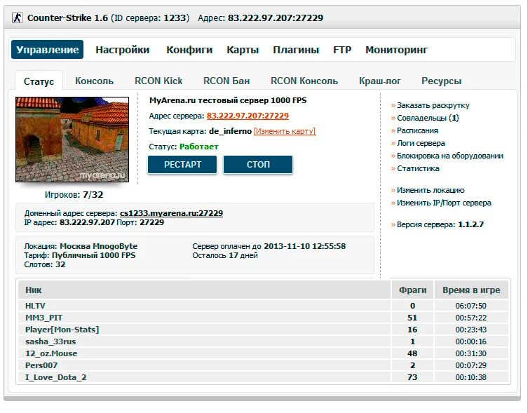Select Player[Mon-Stats] row
Viewport: 528px width, 413px height.
263,330
